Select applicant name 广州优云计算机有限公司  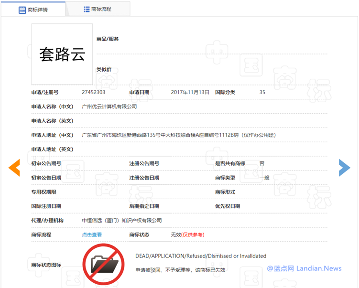(x=109, y=107)
